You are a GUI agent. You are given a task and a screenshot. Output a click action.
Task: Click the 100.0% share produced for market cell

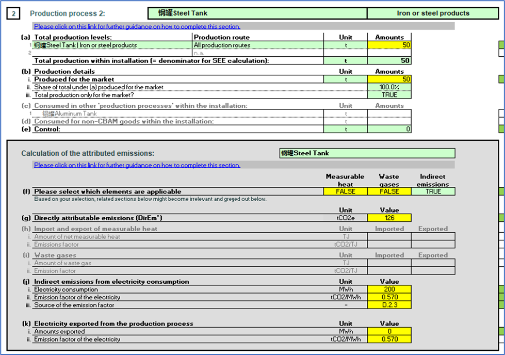[389, 87]
